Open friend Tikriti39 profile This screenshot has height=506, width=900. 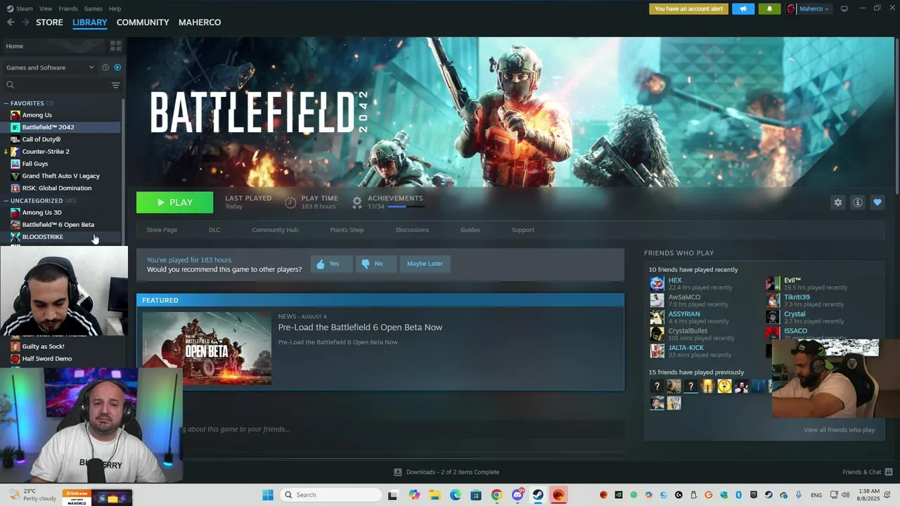(x=797, y=297)
